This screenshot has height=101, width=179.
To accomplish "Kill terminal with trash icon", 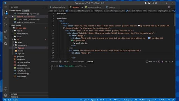I will click(x=162, y=61).
